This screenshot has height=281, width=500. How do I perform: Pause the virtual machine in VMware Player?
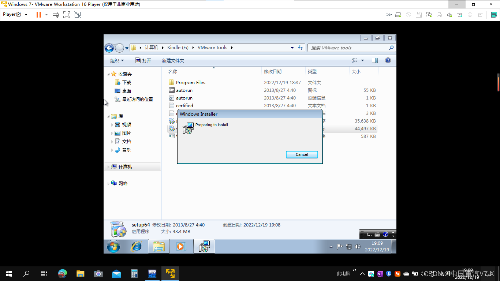pos(38,15)
